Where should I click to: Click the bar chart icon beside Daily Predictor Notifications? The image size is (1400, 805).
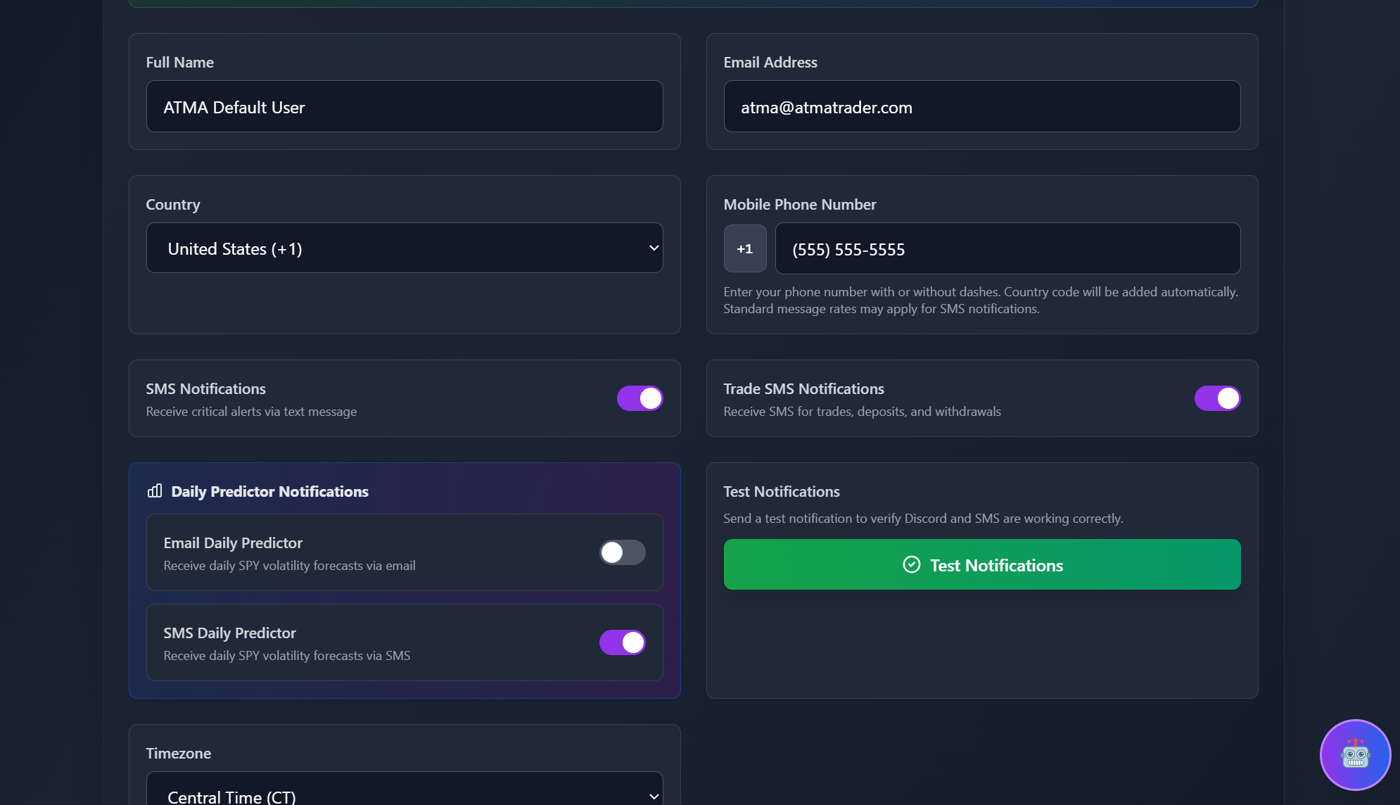[154, 490]
